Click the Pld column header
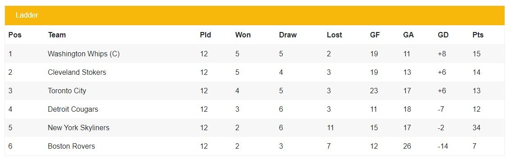Viewport: 510px width, 164px height. click(205, 35)
